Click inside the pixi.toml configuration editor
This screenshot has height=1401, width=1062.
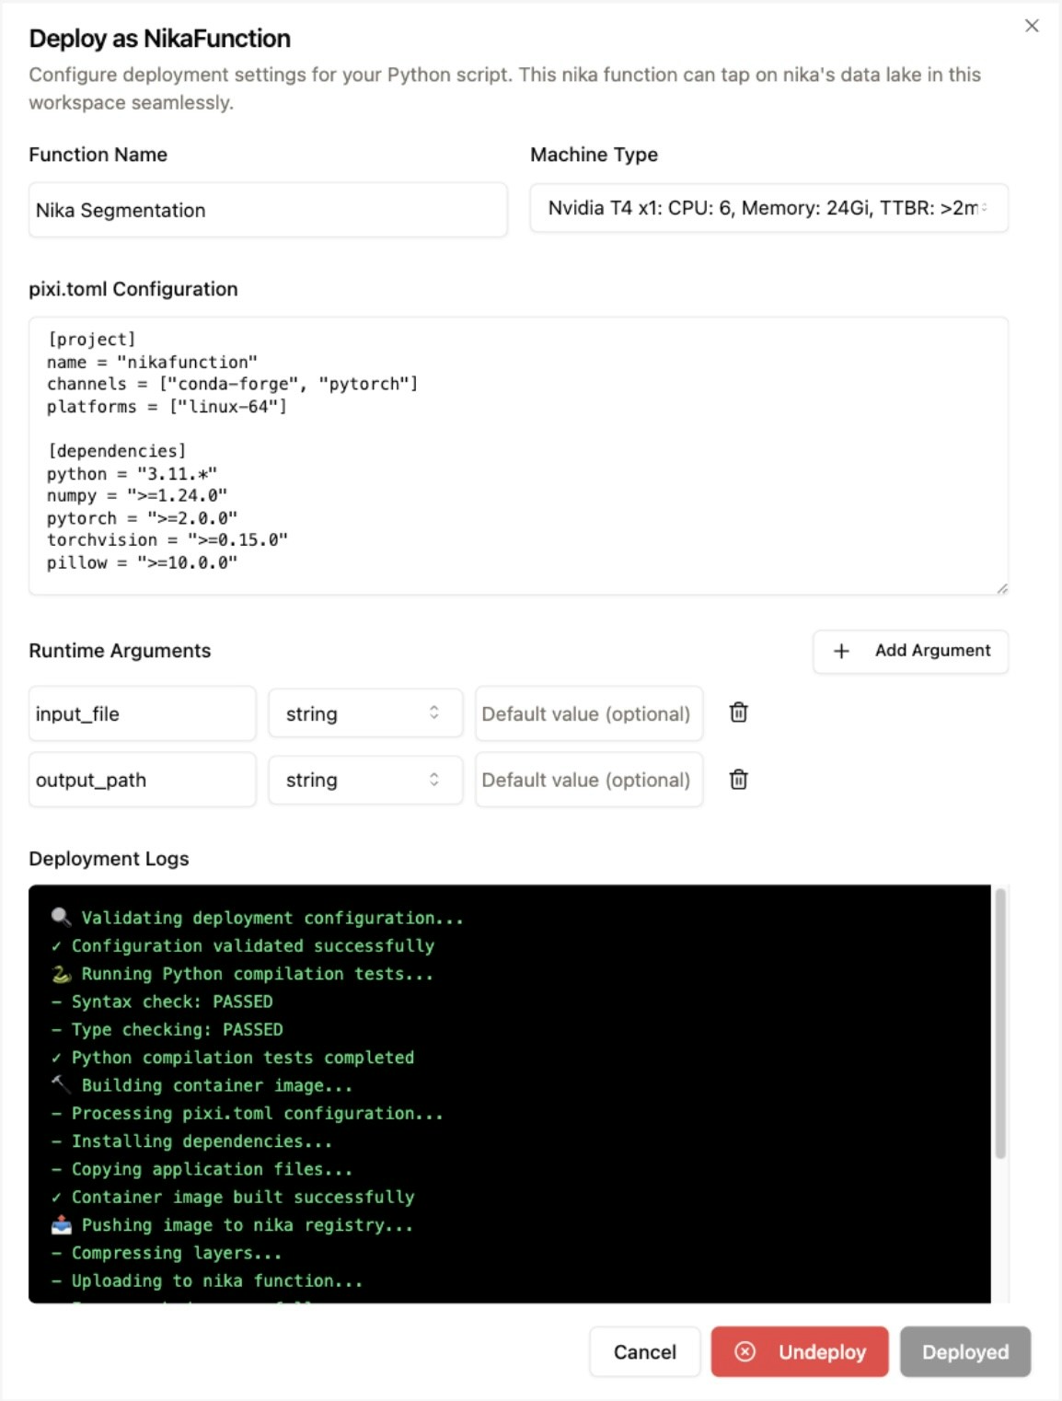tap(518, 451)
